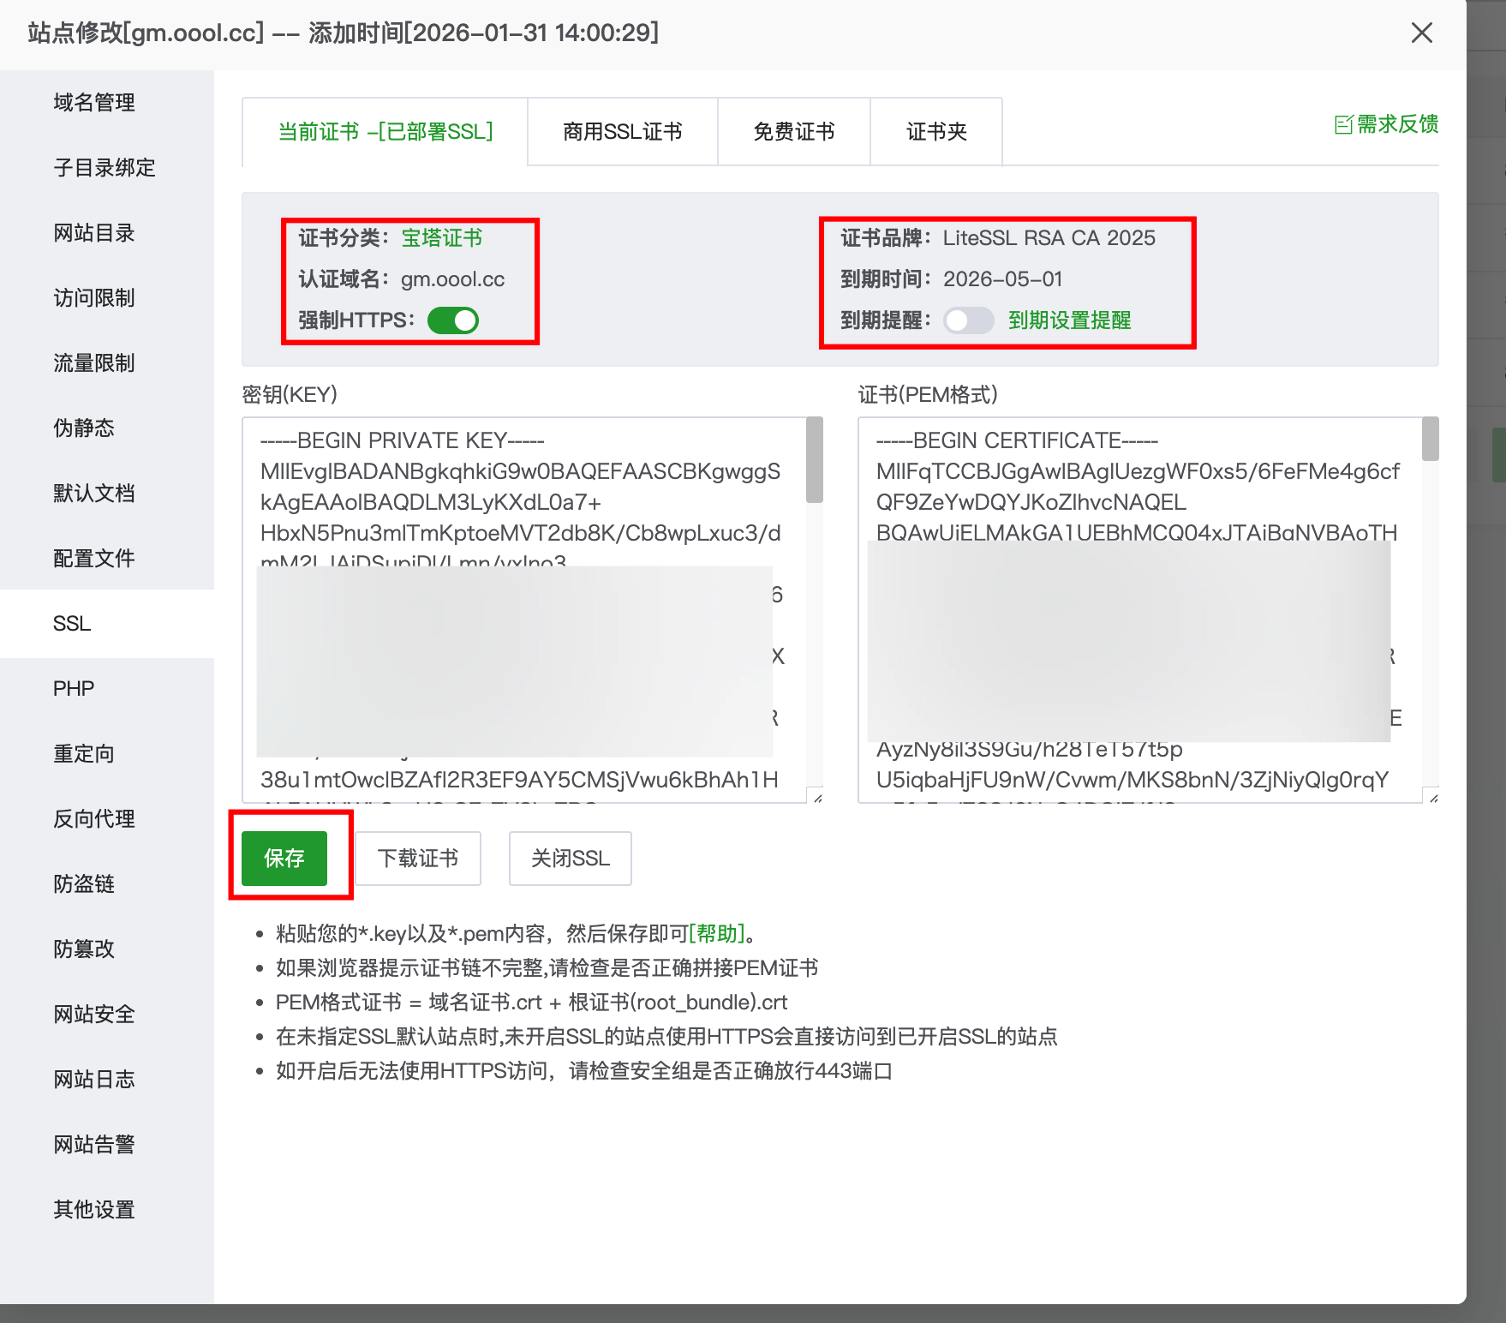The width and height of the screenshot is (1506, 1323).
Task: Click the 保存 save button
Action: point(284,858)
